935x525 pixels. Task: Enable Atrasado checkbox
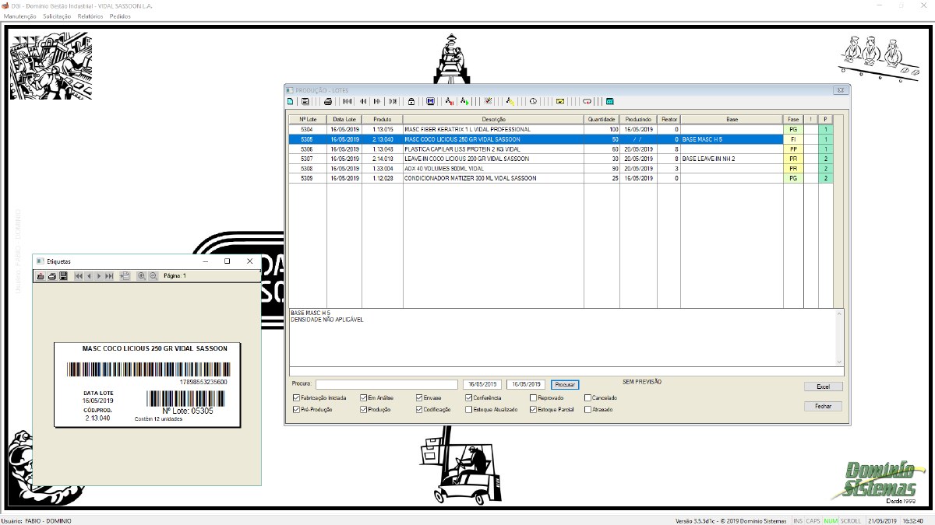[587, 409]
